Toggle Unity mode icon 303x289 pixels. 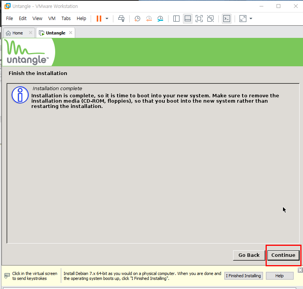click(x=210, y=19)
